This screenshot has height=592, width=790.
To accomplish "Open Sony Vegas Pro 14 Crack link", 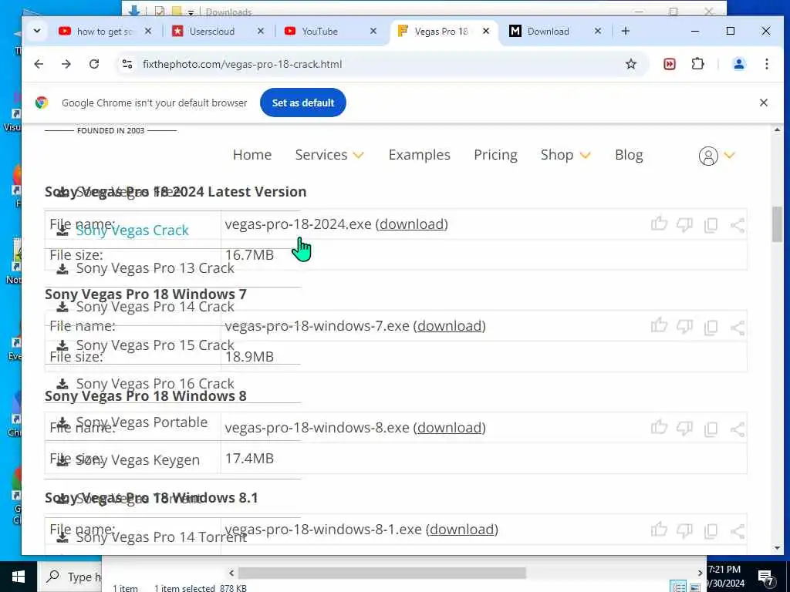I will coord(155,307).
